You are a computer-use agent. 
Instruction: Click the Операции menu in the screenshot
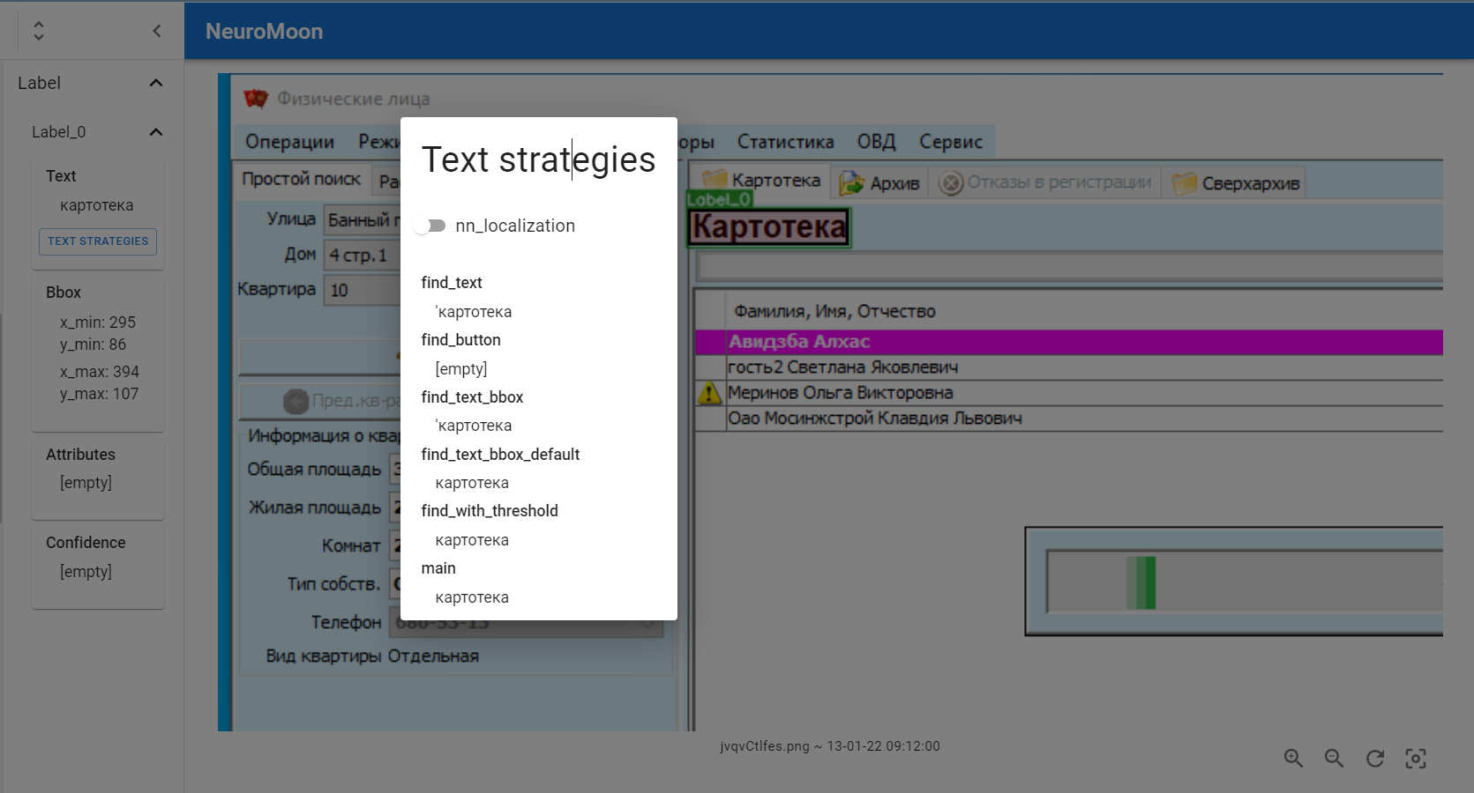[x=289, y=142]
